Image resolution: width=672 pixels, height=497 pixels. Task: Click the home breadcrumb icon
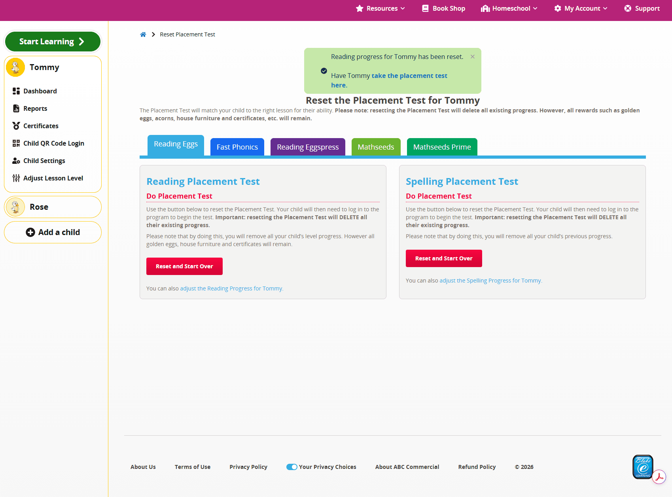pyautogui.click(x=143, y=34)
